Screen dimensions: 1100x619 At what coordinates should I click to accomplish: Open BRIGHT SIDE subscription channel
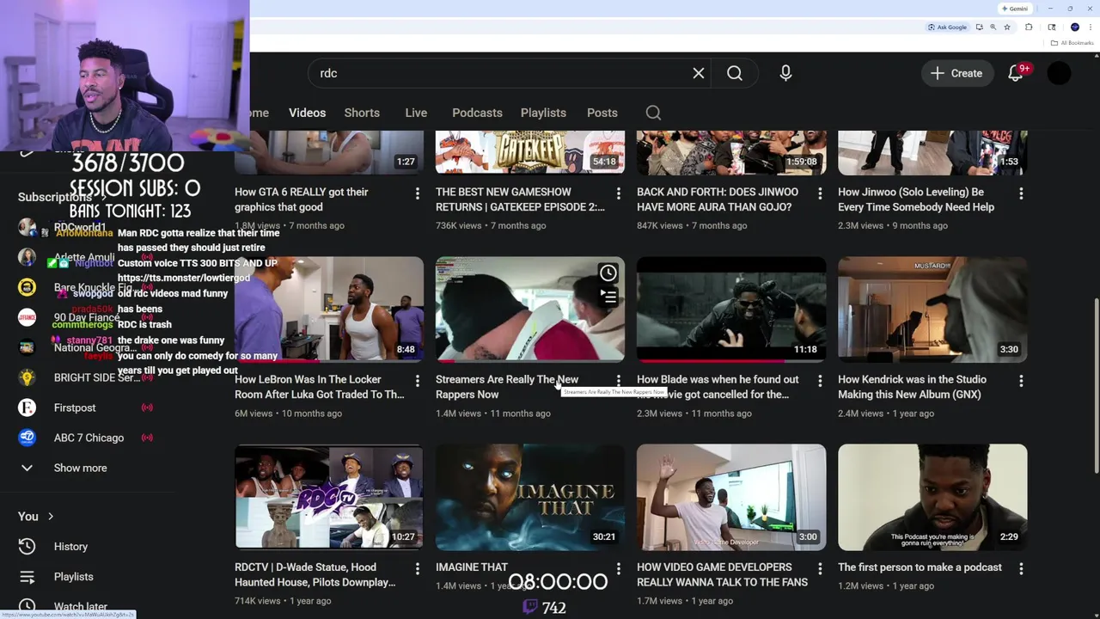coord(86,377)
